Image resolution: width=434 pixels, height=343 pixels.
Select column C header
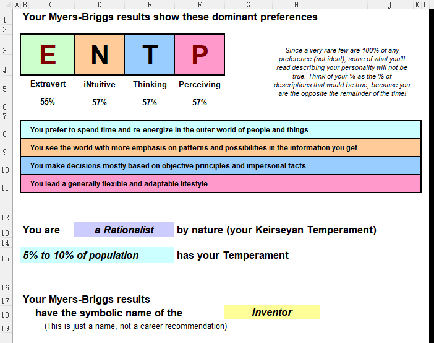point(51,5)
